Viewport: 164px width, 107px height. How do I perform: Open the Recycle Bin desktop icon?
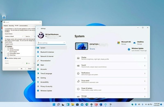pyautogui.click(x=4, y=17)
